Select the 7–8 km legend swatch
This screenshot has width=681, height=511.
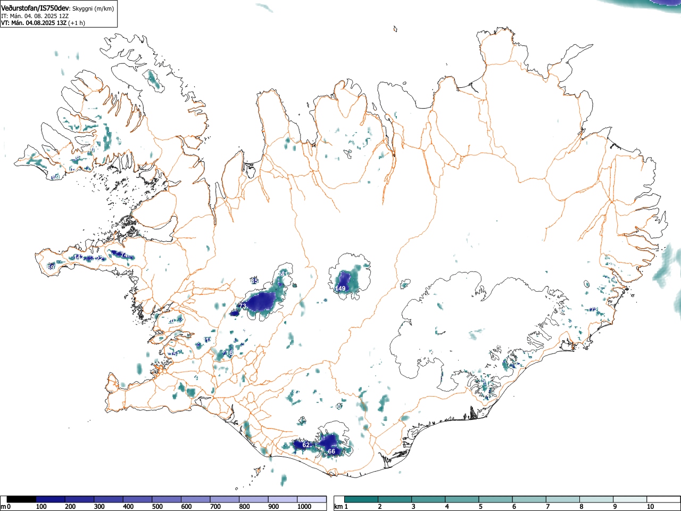(563, 499)
